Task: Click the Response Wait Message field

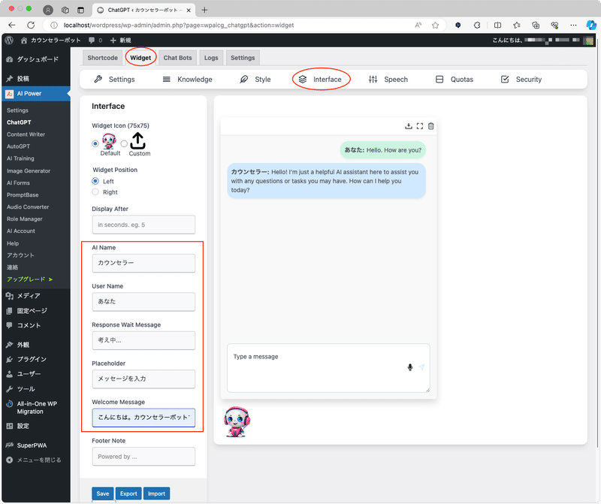Action: click(143, 341)
